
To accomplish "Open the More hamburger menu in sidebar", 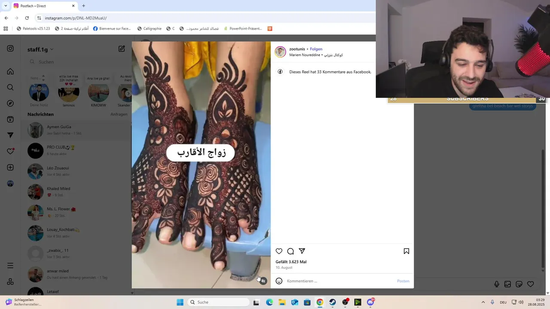I will coord(10,266).
